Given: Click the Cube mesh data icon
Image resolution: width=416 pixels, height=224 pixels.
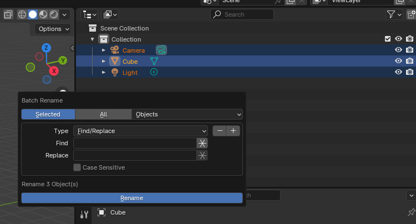Looking at the screenshot, I should click(154, 61).
